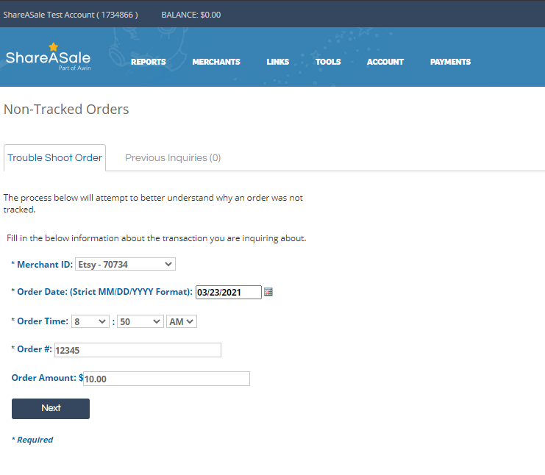Open the Links menu
This screenshot has width=545, height=475.
click(x=277, y=62)
